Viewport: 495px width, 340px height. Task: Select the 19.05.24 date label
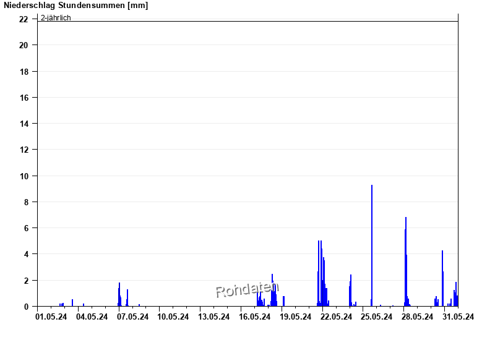(296, 317)
